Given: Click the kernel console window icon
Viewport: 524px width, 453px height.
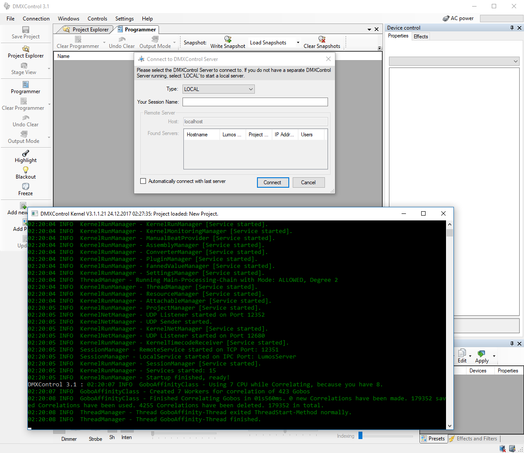Looking at the screenshot, I should pos(35,214).
